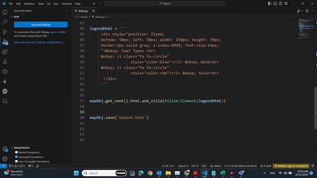Collapse the BREAKPOINTS section
Screen dimensions: 317x178
(x=12, y=148)
